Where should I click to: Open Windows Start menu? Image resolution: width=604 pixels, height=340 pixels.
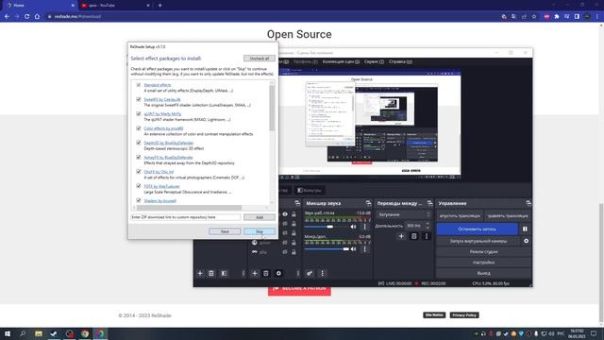(x=8, y=333)
